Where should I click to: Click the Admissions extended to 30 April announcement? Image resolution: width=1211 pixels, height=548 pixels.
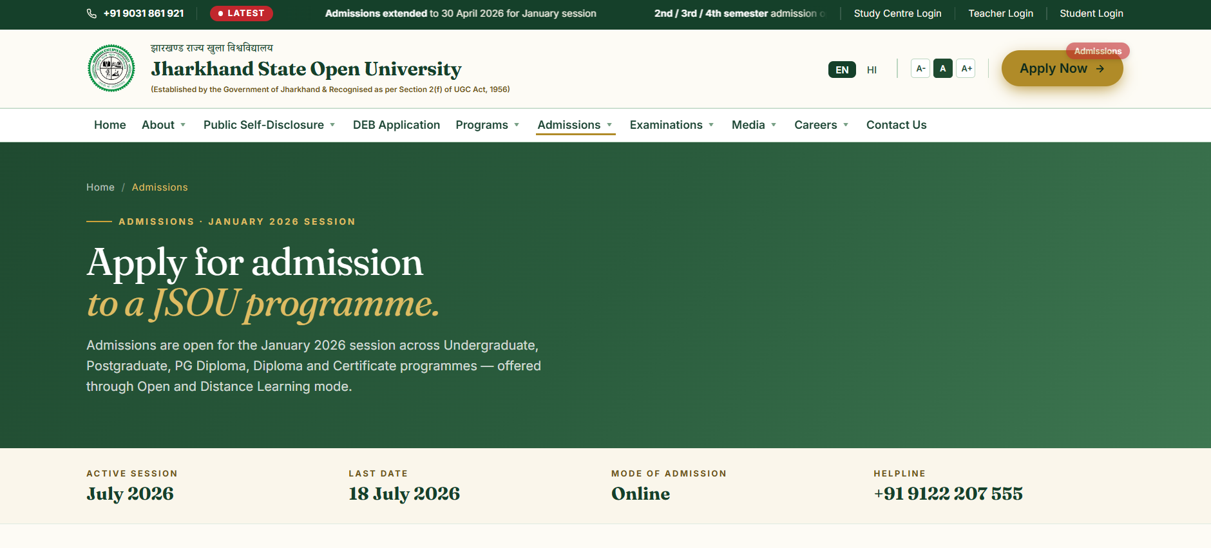pos(461,14)
